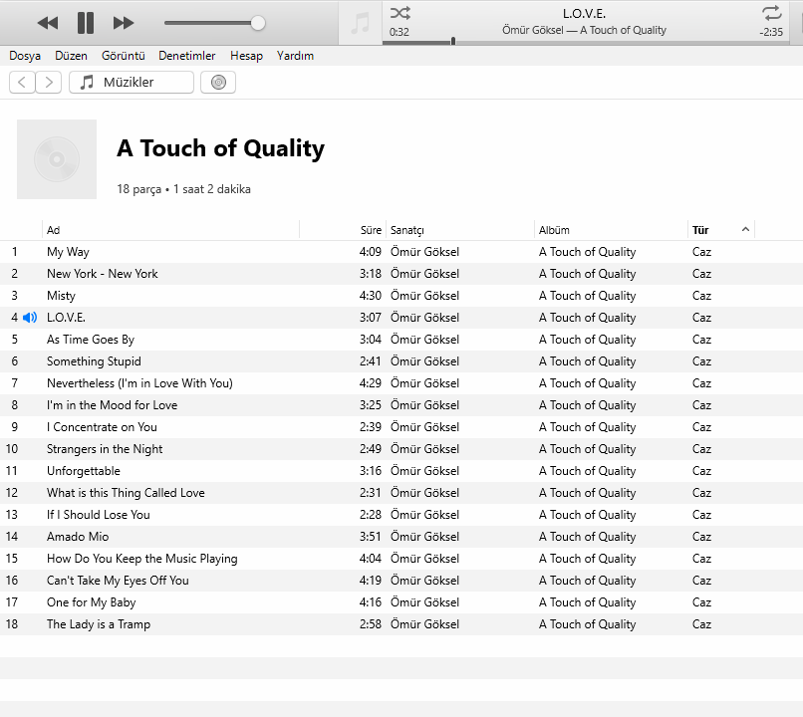The width and height of the screenshot is (803, 717).
Task: Click the song progress bar marker
Action: coord(453,41)
